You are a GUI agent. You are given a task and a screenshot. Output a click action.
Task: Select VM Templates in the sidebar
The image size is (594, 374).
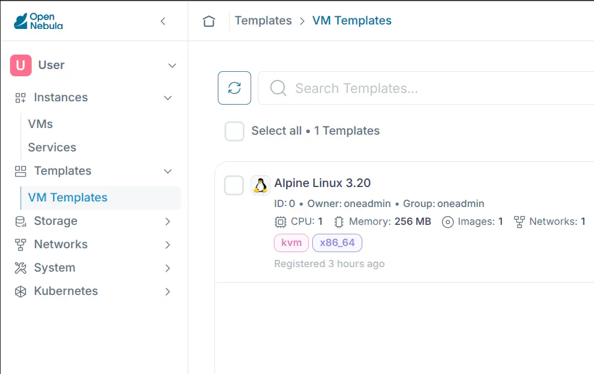click(x=101, y=198)
